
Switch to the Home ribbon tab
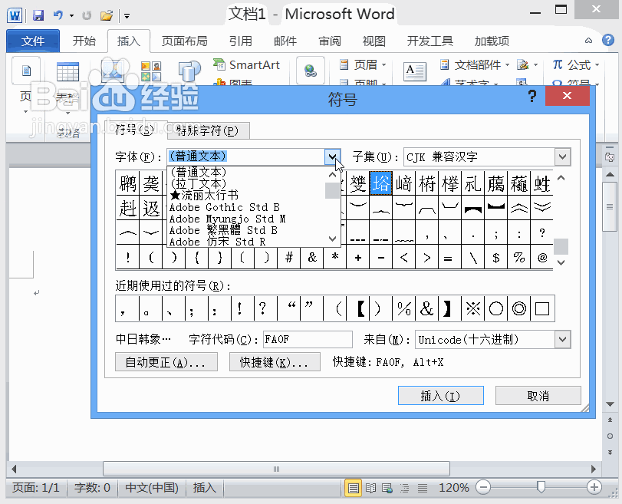(x=84, y=41)
